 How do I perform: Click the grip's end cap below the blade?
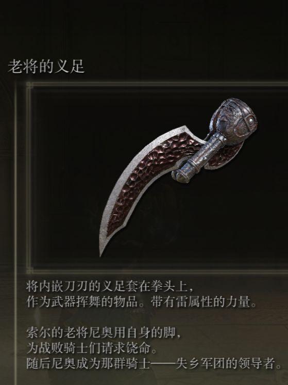(x=178, y=175)
